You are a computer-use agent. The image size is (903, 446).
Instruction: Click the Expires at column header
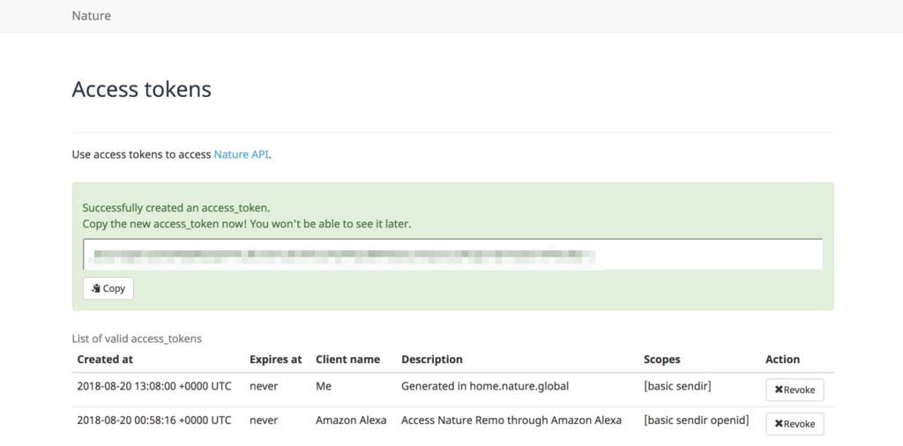click(x=275, y=360)
